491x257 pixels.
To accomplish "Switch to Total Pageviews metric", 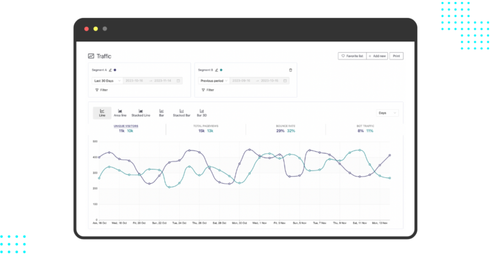I will [x=206, y=128].
